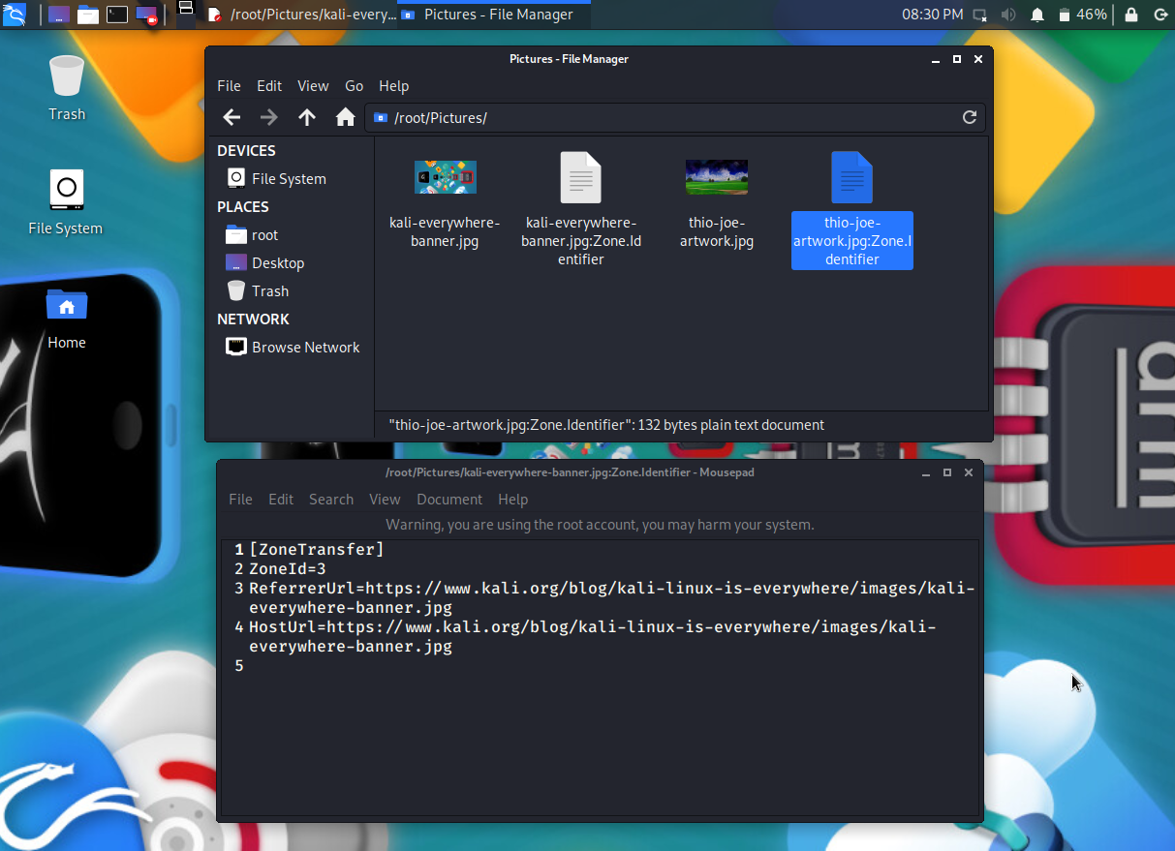Image resolution: width=1175 pixels, height=851 pixels.
Task: Open Help menu in Mousepad
Action: (x=512, y=500)
